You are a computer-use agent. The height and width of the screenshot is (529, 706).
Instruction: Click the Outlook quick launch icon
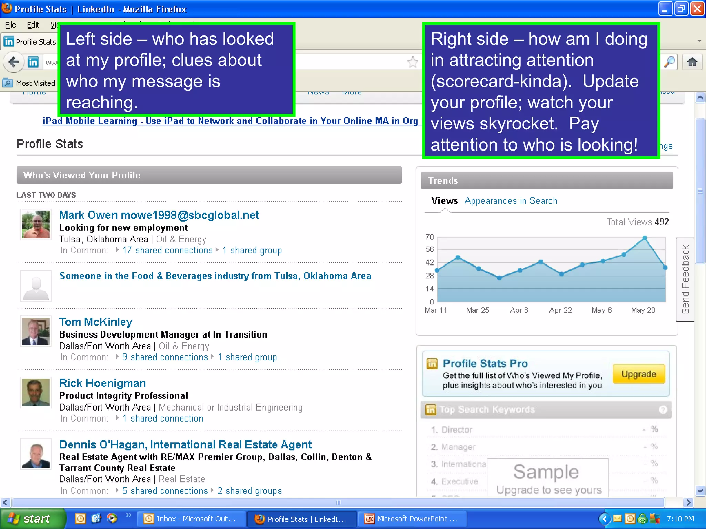[x=80, y=519]
